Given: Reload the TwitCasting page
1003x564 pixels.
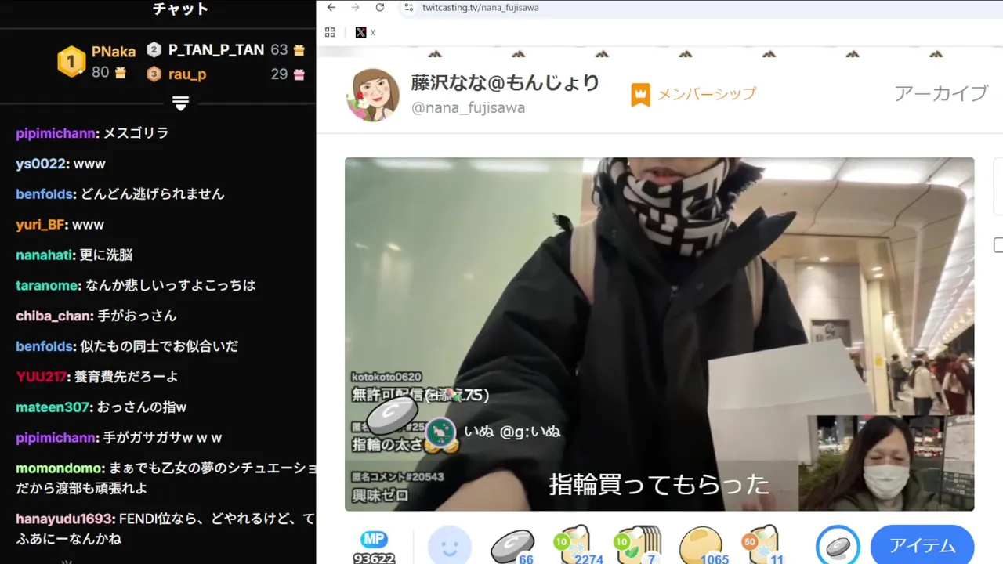Looking at the screenshot, I should pyautogui.click(x=380, y=7).
